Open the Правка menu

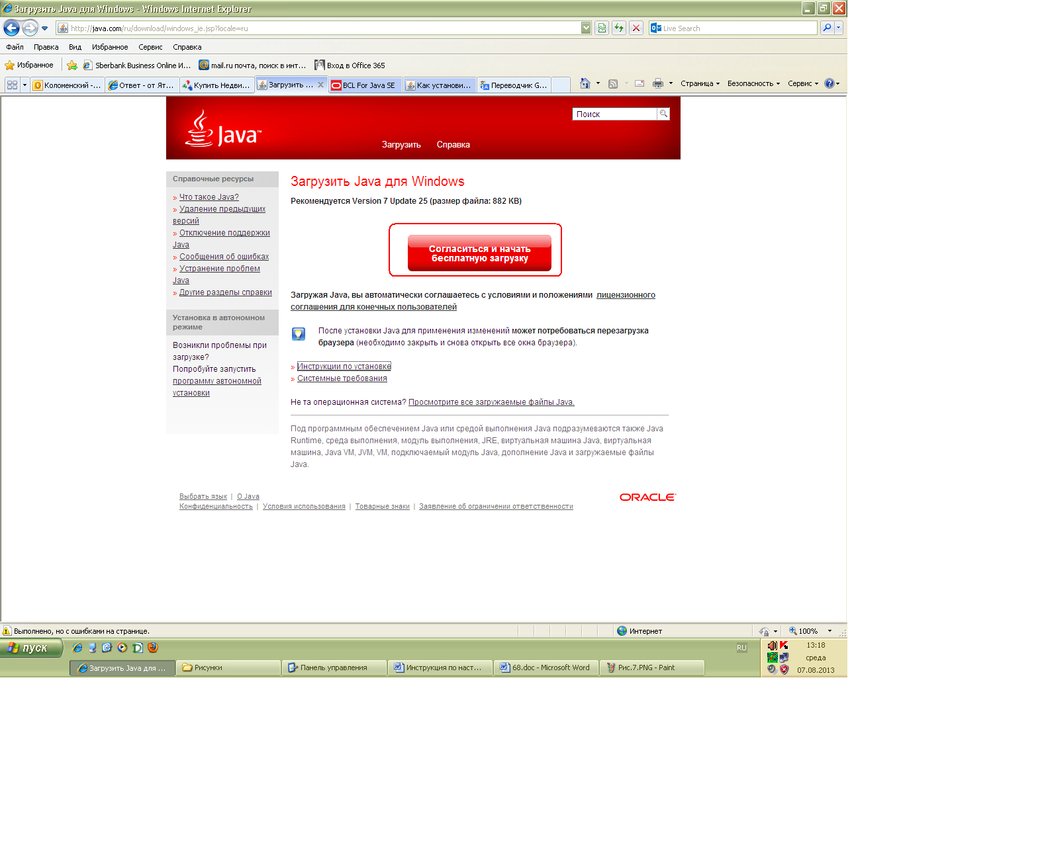(46, 47)
